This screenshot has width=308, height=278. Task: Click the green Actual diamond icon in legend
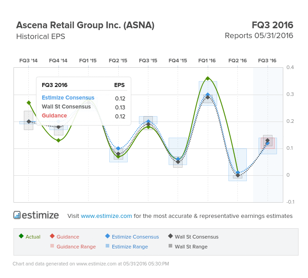(x=21, y=236)
